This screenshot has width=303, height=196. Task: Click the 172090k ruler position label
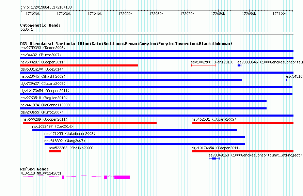[249, 14]
